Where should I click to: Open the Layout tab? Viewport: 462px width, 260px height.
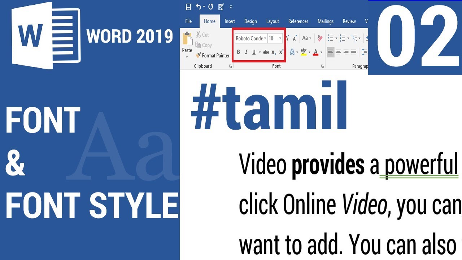(273, 21)
